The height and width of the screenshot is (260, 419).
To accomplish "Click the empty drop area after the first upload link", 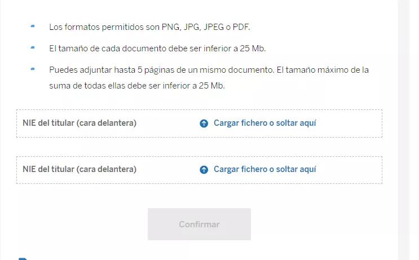I will pos(349,124).
